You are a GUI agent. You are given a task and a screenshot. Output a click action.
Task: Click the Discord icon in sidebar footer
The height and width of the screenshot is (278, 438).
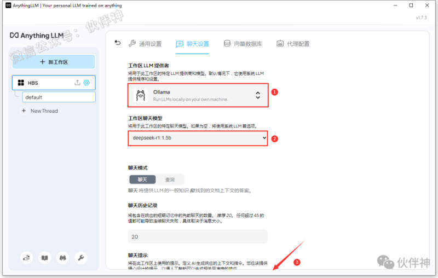point(62,257)
